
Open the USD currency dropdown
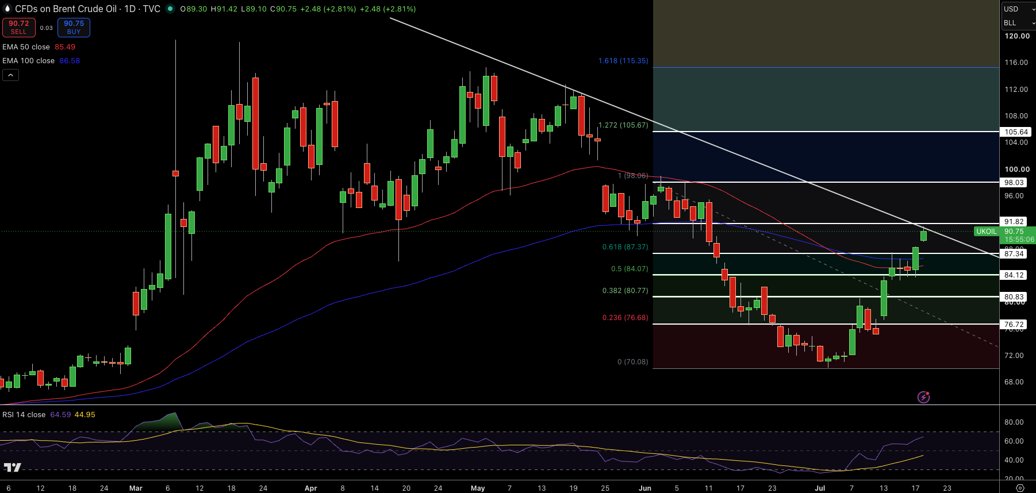pyautogui.click(x=1018, y=9)
